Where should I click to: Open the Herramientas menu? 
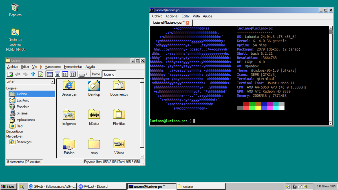pyautogui.click(x=73, y=67)
